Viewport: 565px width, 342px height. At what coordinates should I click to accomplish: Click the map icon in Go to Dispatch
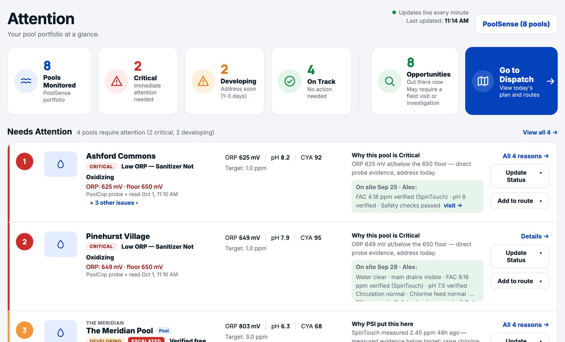click(x=483, y=81)
